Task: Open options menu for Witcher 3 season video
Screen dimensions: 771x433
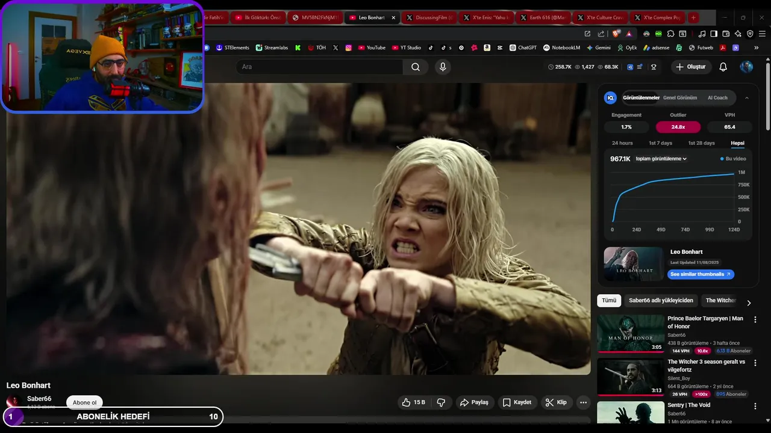Action: (x=755, y=363)
